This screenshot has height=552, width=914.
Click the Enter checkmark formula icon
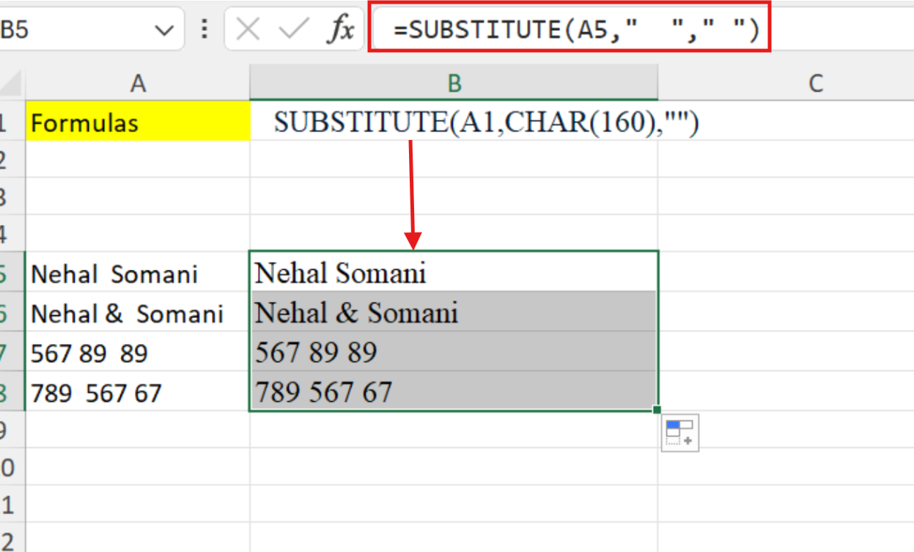click(x=295, y=30)
